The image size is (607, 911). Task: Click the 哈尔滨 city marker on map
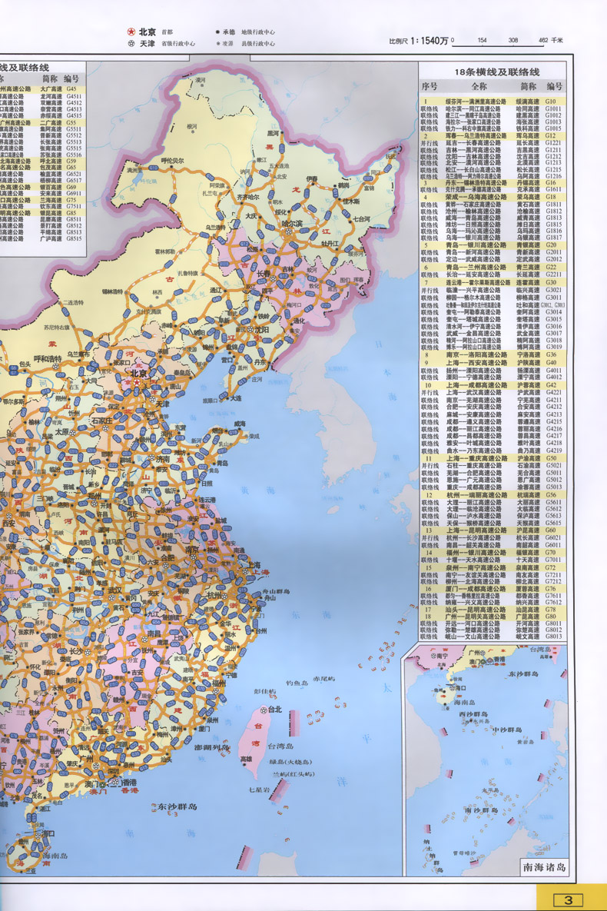pos(288,224)
